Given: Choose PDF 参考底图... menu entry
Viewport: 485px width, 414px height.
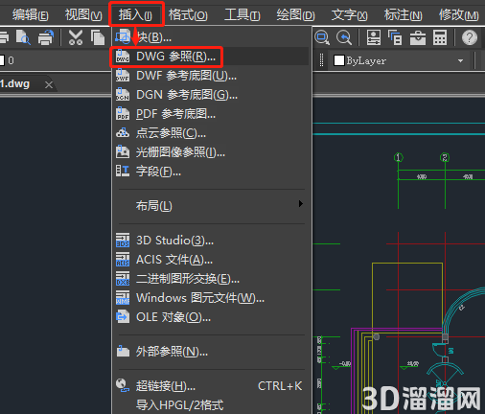Looking at the screenshot, I should click(212, 114).
